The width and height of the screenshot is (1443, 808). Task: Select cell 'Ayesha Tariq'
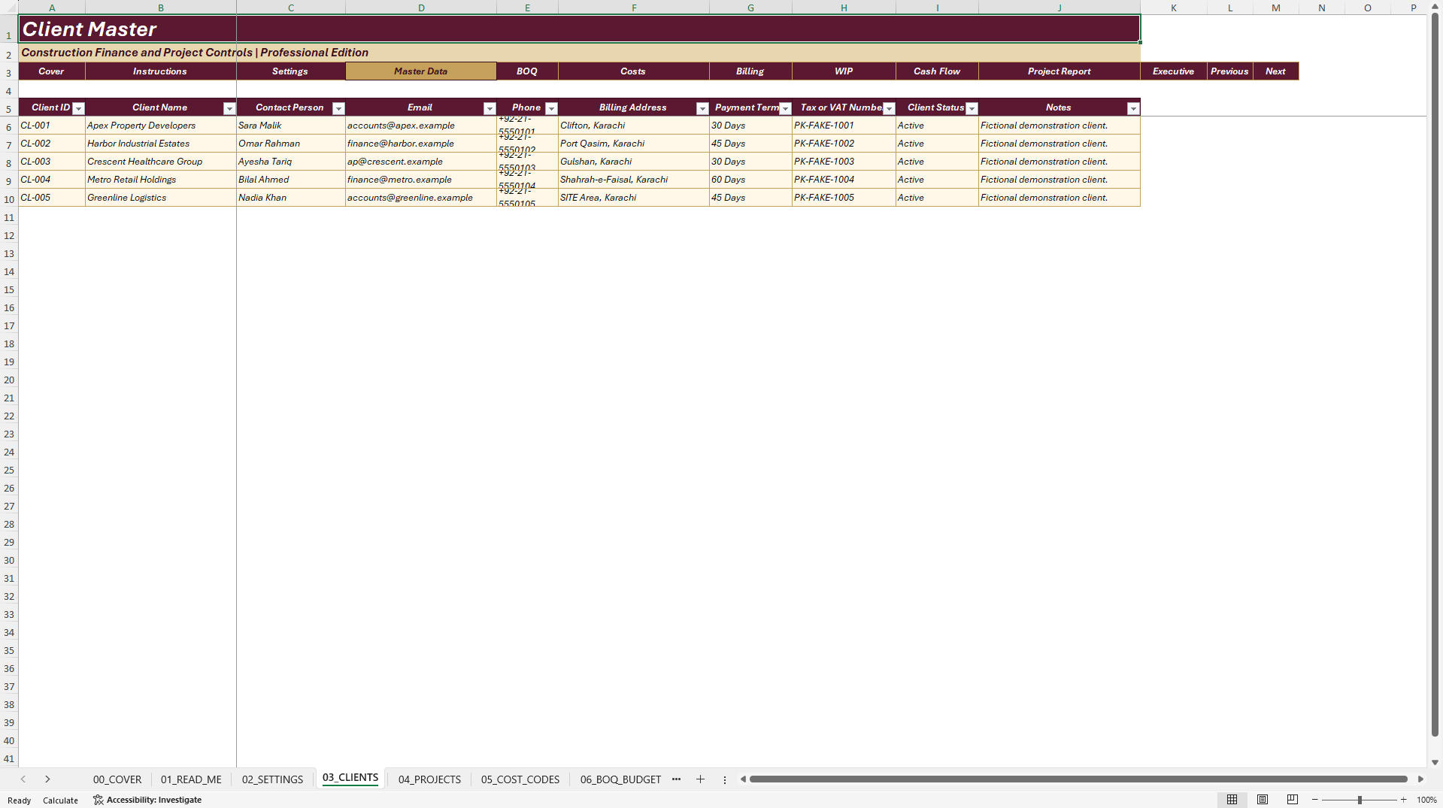(x=291, y=162)
